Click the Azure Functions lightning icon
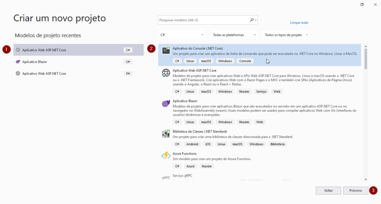381x204 pixels. 166,156
